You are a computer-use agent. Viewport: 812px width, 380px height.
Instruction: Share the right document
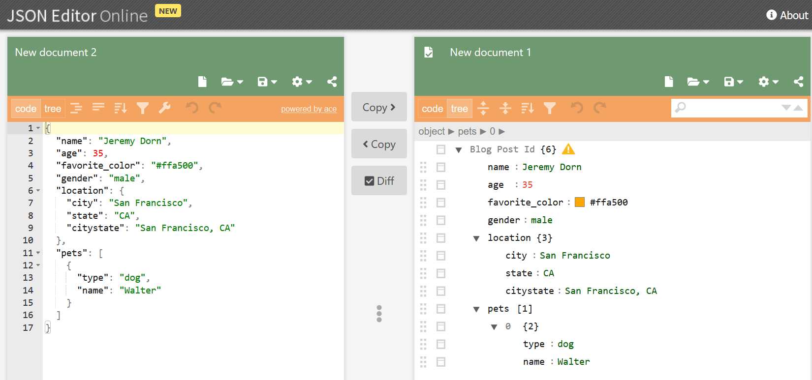point(799,82)
